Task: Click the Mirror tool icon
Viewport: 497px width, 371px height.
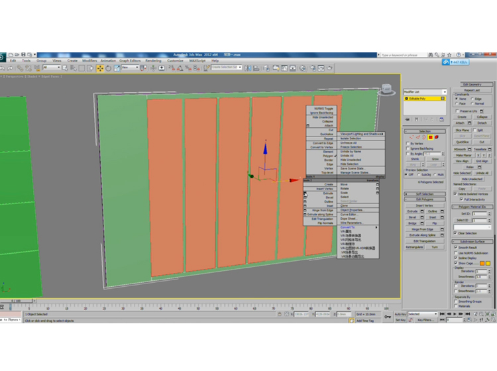Action: [248, 68]
